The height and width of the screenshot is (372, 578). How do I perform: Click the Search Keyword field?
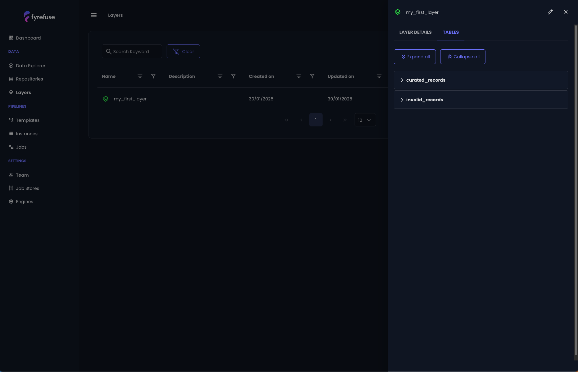(x=132, y=51)
